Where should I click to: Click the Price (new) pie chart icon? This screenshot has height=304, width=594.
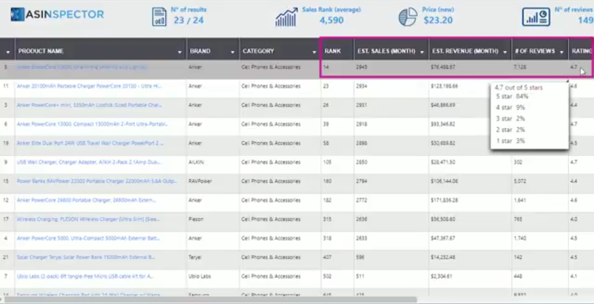(x=408, y=17)
